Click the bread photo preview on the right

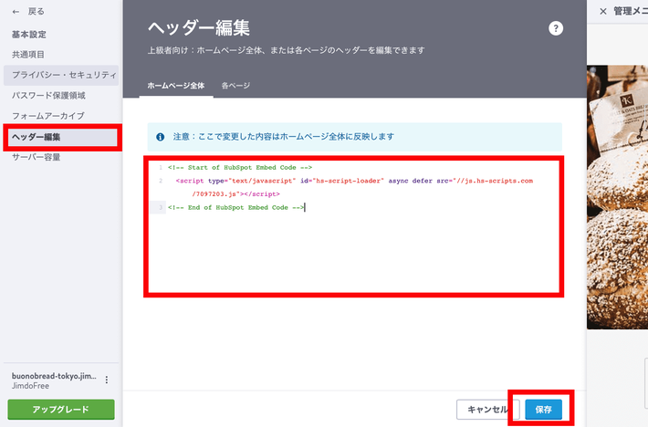click(x=617, y=197)
